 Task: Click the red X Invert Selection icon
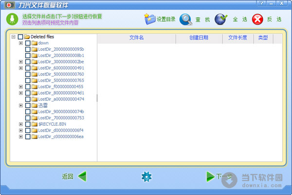pyautogui.click(x=257, y=19)
